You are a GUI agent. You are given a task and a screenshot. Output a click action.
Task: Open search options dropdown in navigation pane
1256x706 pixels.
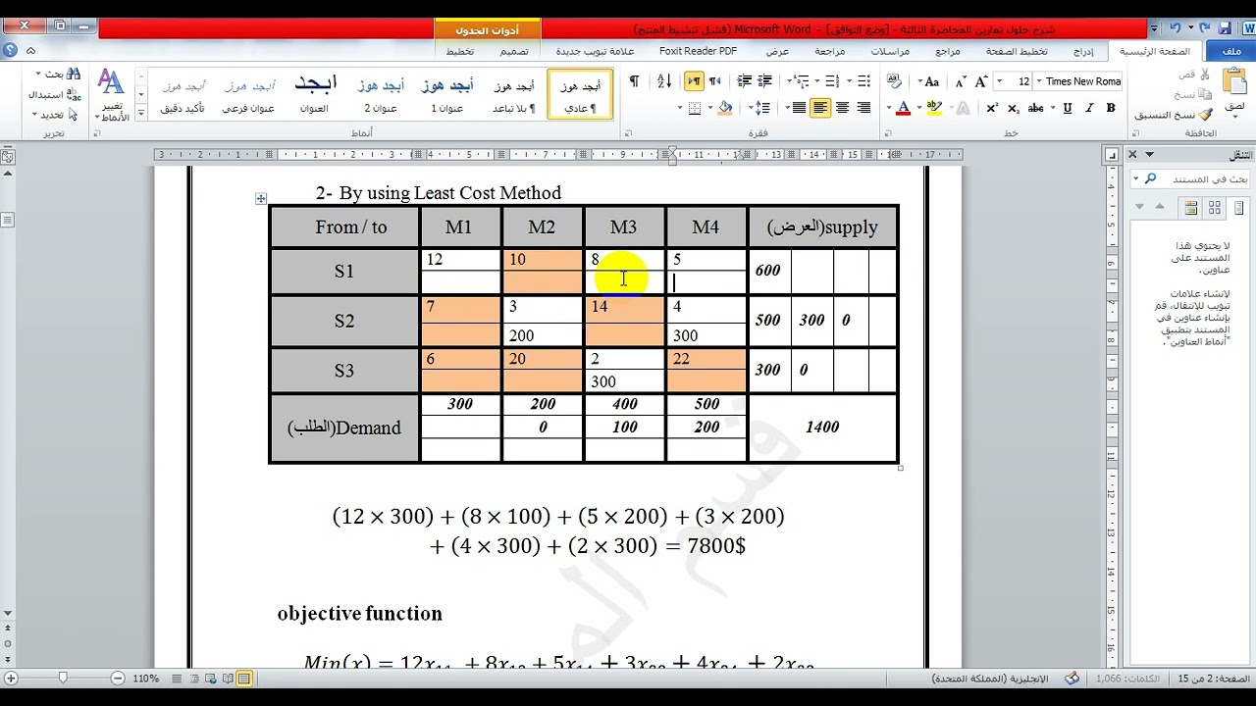[1137, 178]
